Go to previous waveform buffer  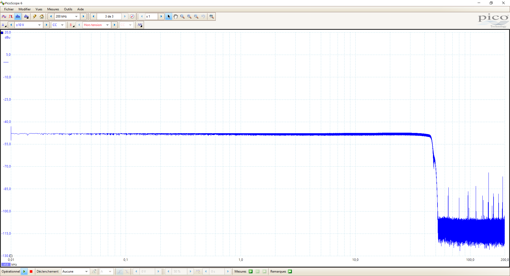(x=93, y=16)
